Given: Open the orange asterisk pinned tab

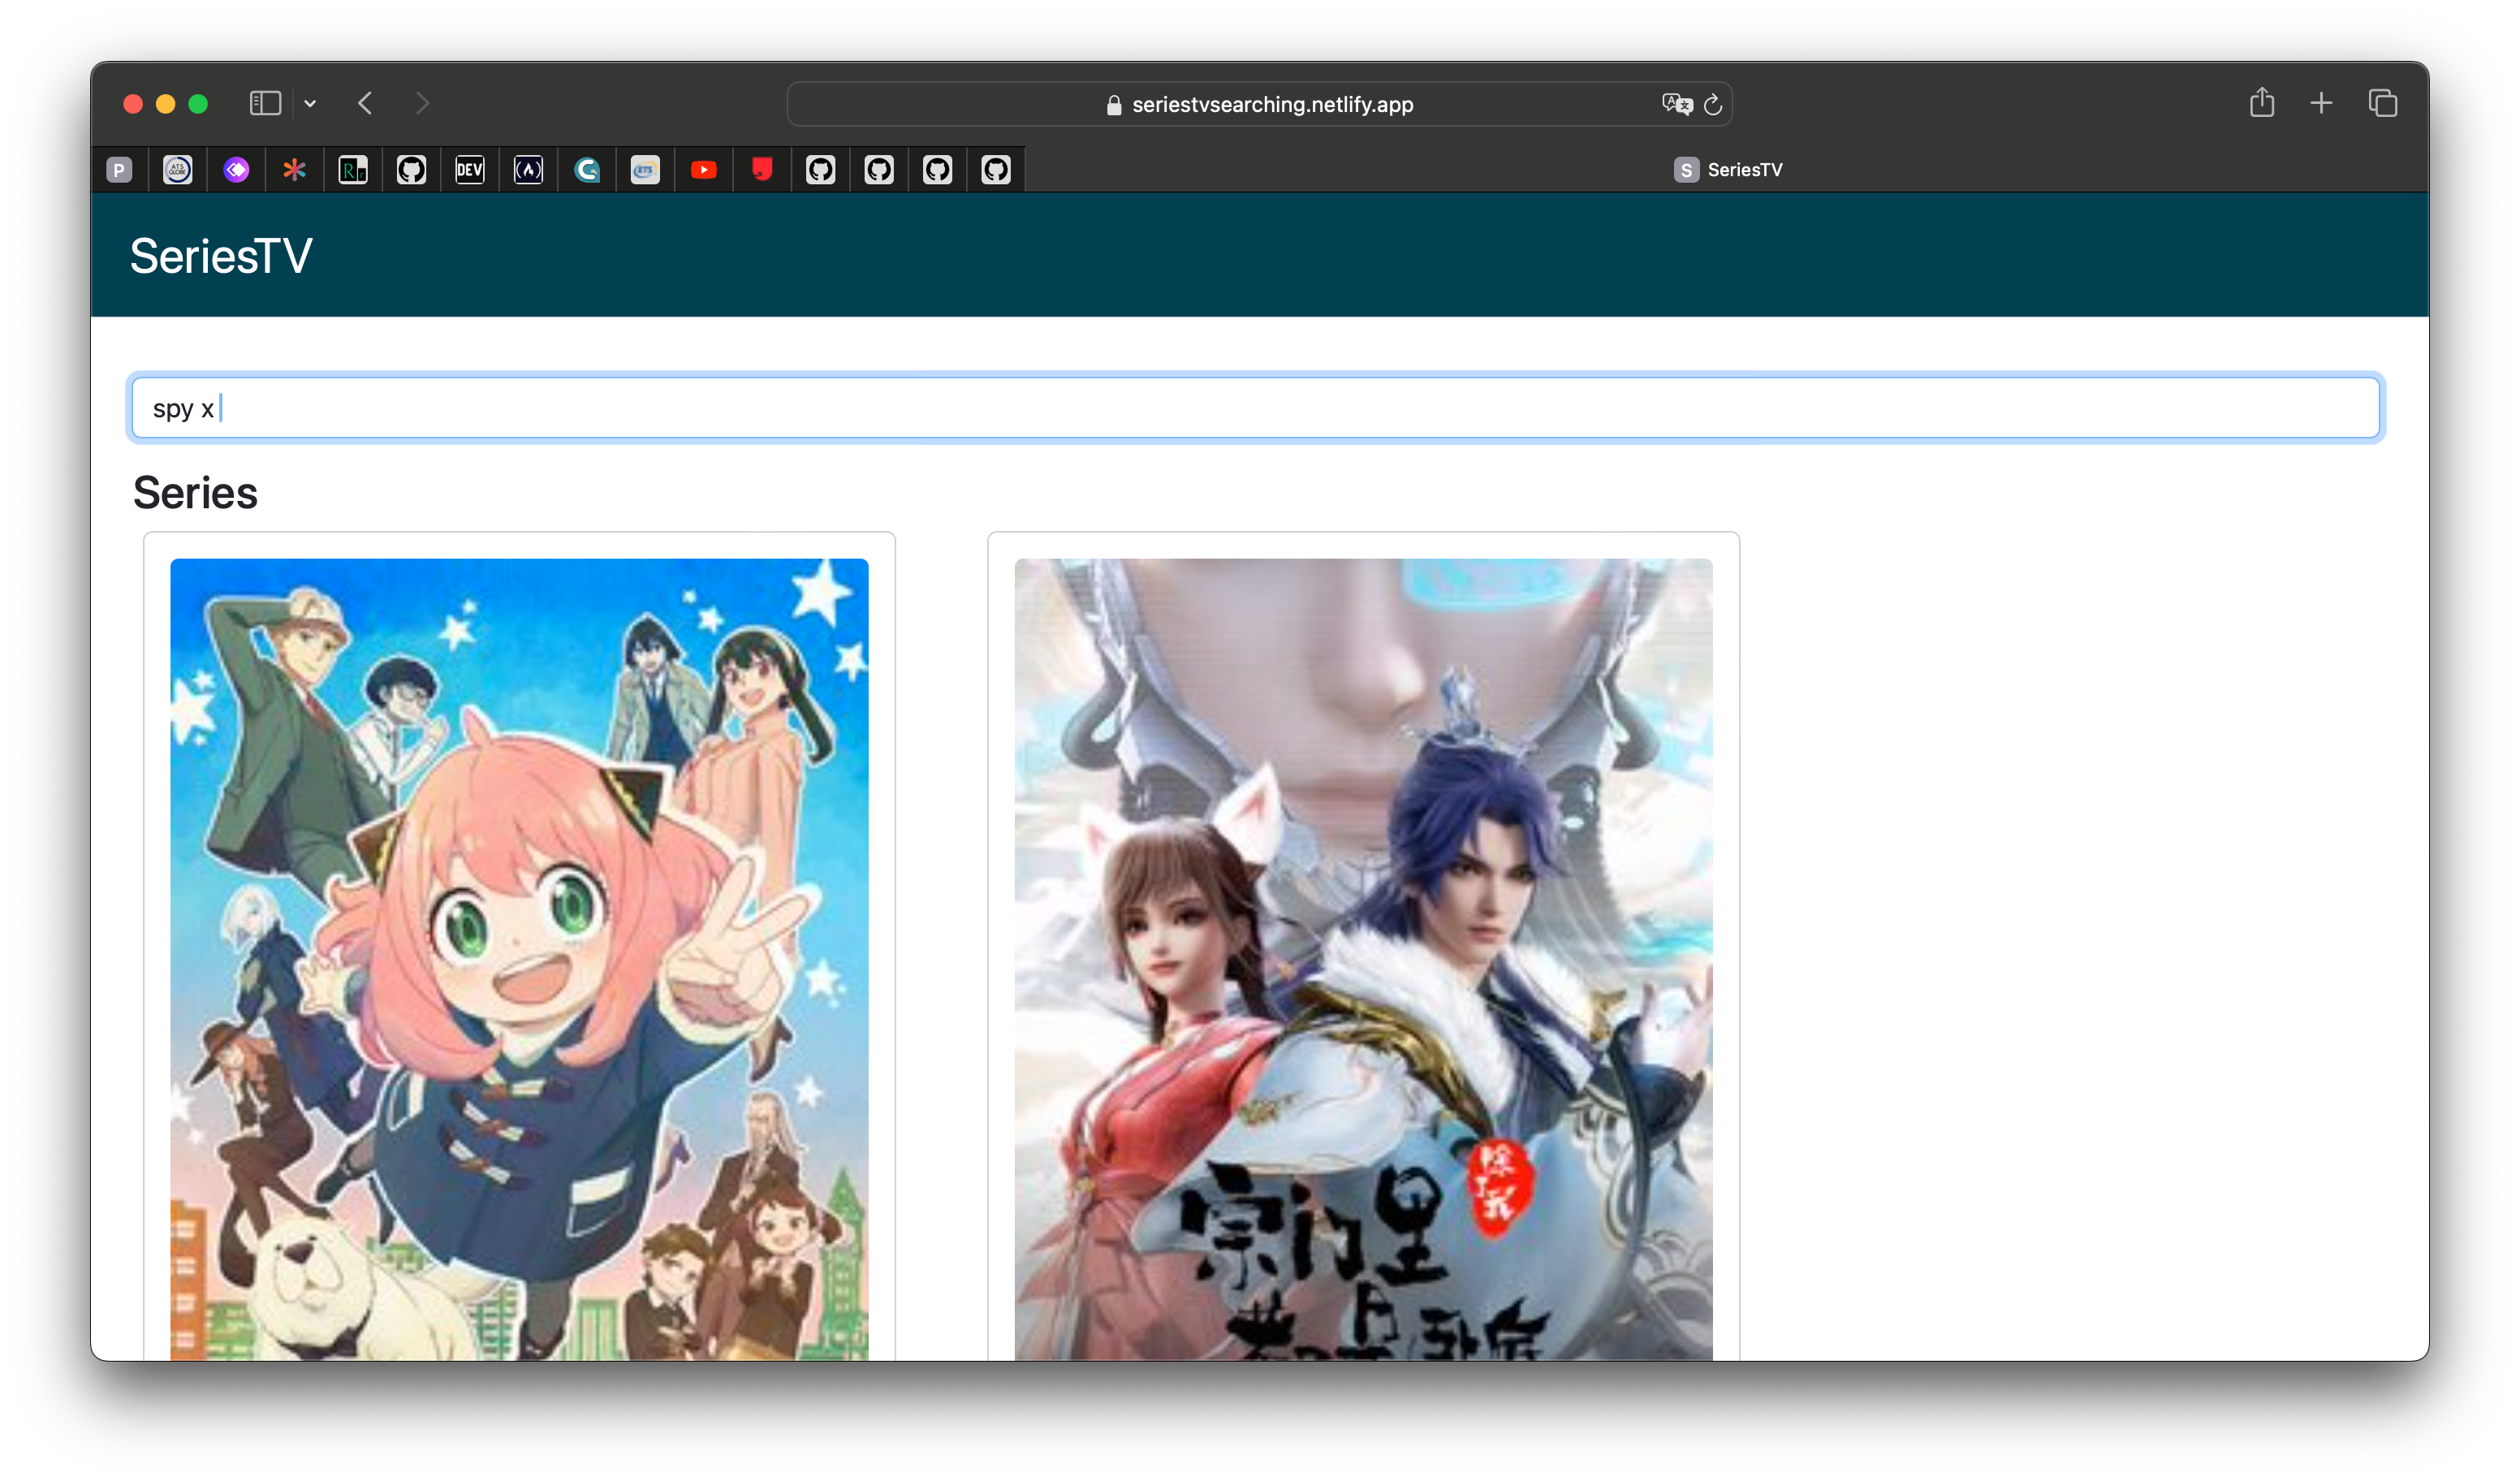Looking at the screenshot, I should [x=294, y=170].
